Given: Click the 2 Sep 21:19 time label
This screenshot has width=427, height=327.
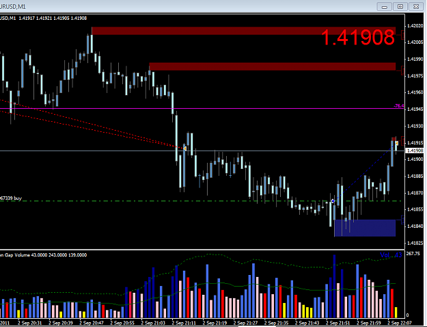Looking at the screenshot, I should pyautogui.click(x=215, y=323).
